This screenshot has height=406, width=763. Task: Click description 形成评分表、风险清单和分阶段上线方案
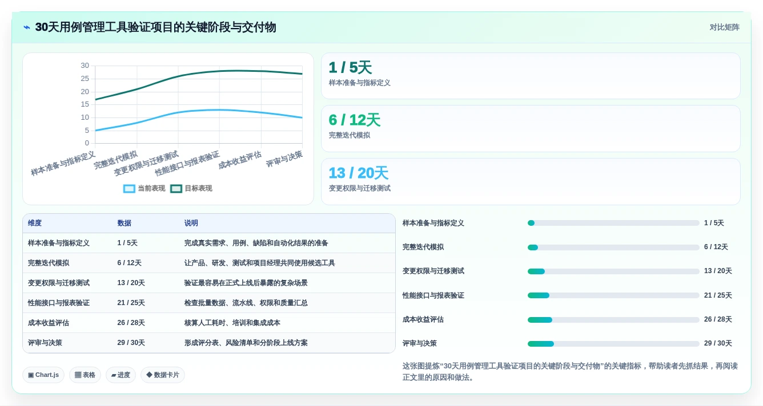click(246, 343)
